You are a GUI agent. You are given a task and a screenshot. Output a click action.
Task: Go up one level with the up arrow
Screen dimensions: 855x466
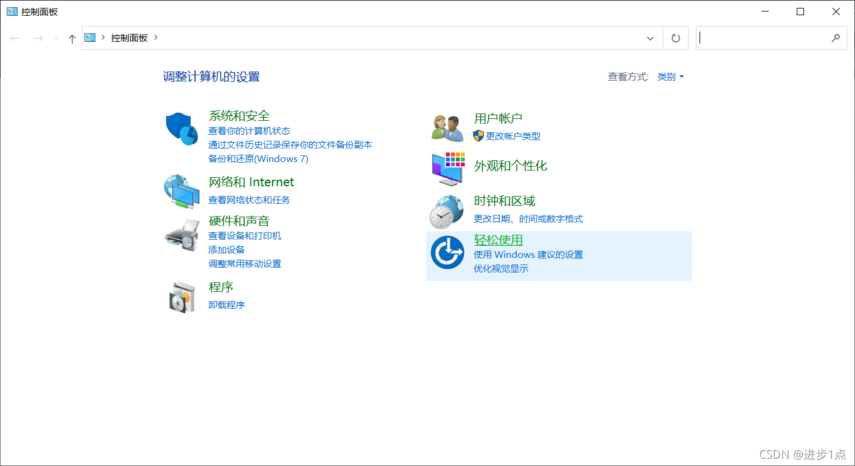click(72, 38)
